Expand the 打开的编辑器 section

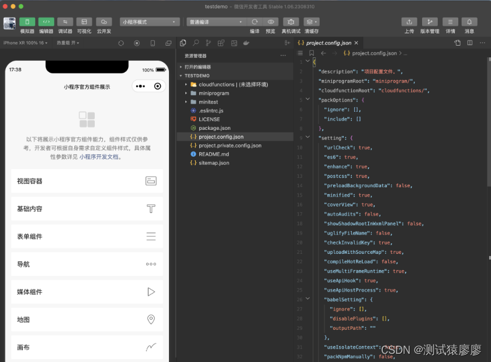pos(236,67)
